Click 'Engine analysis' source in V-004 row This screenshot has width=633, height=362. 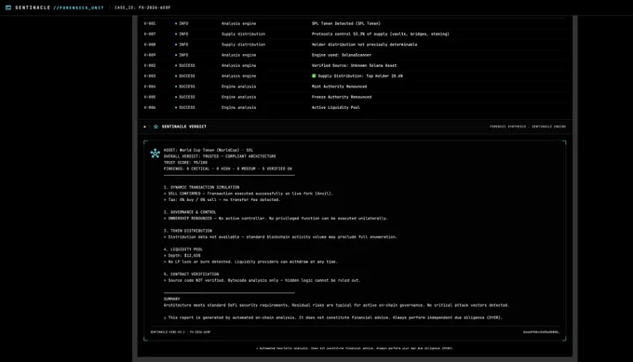click(x=238, y=87)
